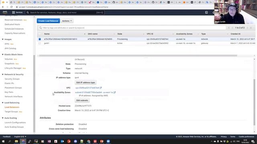Open the subnet us-east-1a link
Viewport: 257px width, 144px height.
click(x=94, y=92)
